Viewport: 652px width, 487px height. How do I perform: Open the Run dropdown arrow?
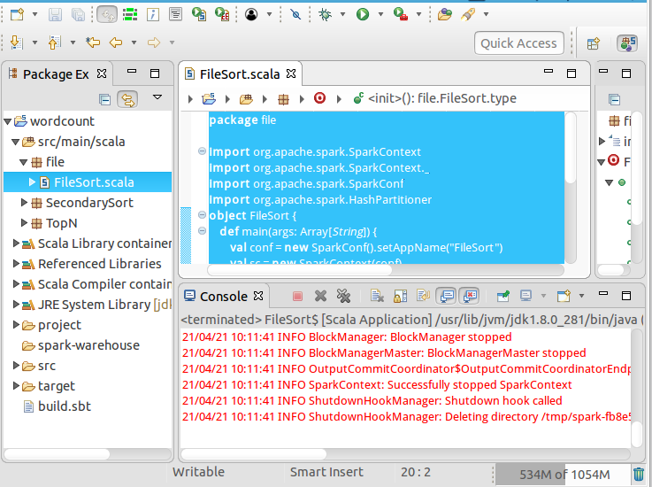point(380,14)
